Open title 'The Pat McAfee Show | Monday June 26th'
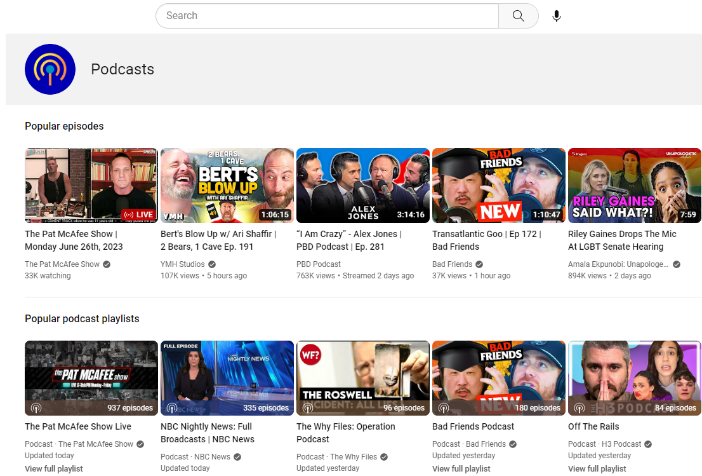The width and height of the screenshot is (702, 476). pos(74,240)
